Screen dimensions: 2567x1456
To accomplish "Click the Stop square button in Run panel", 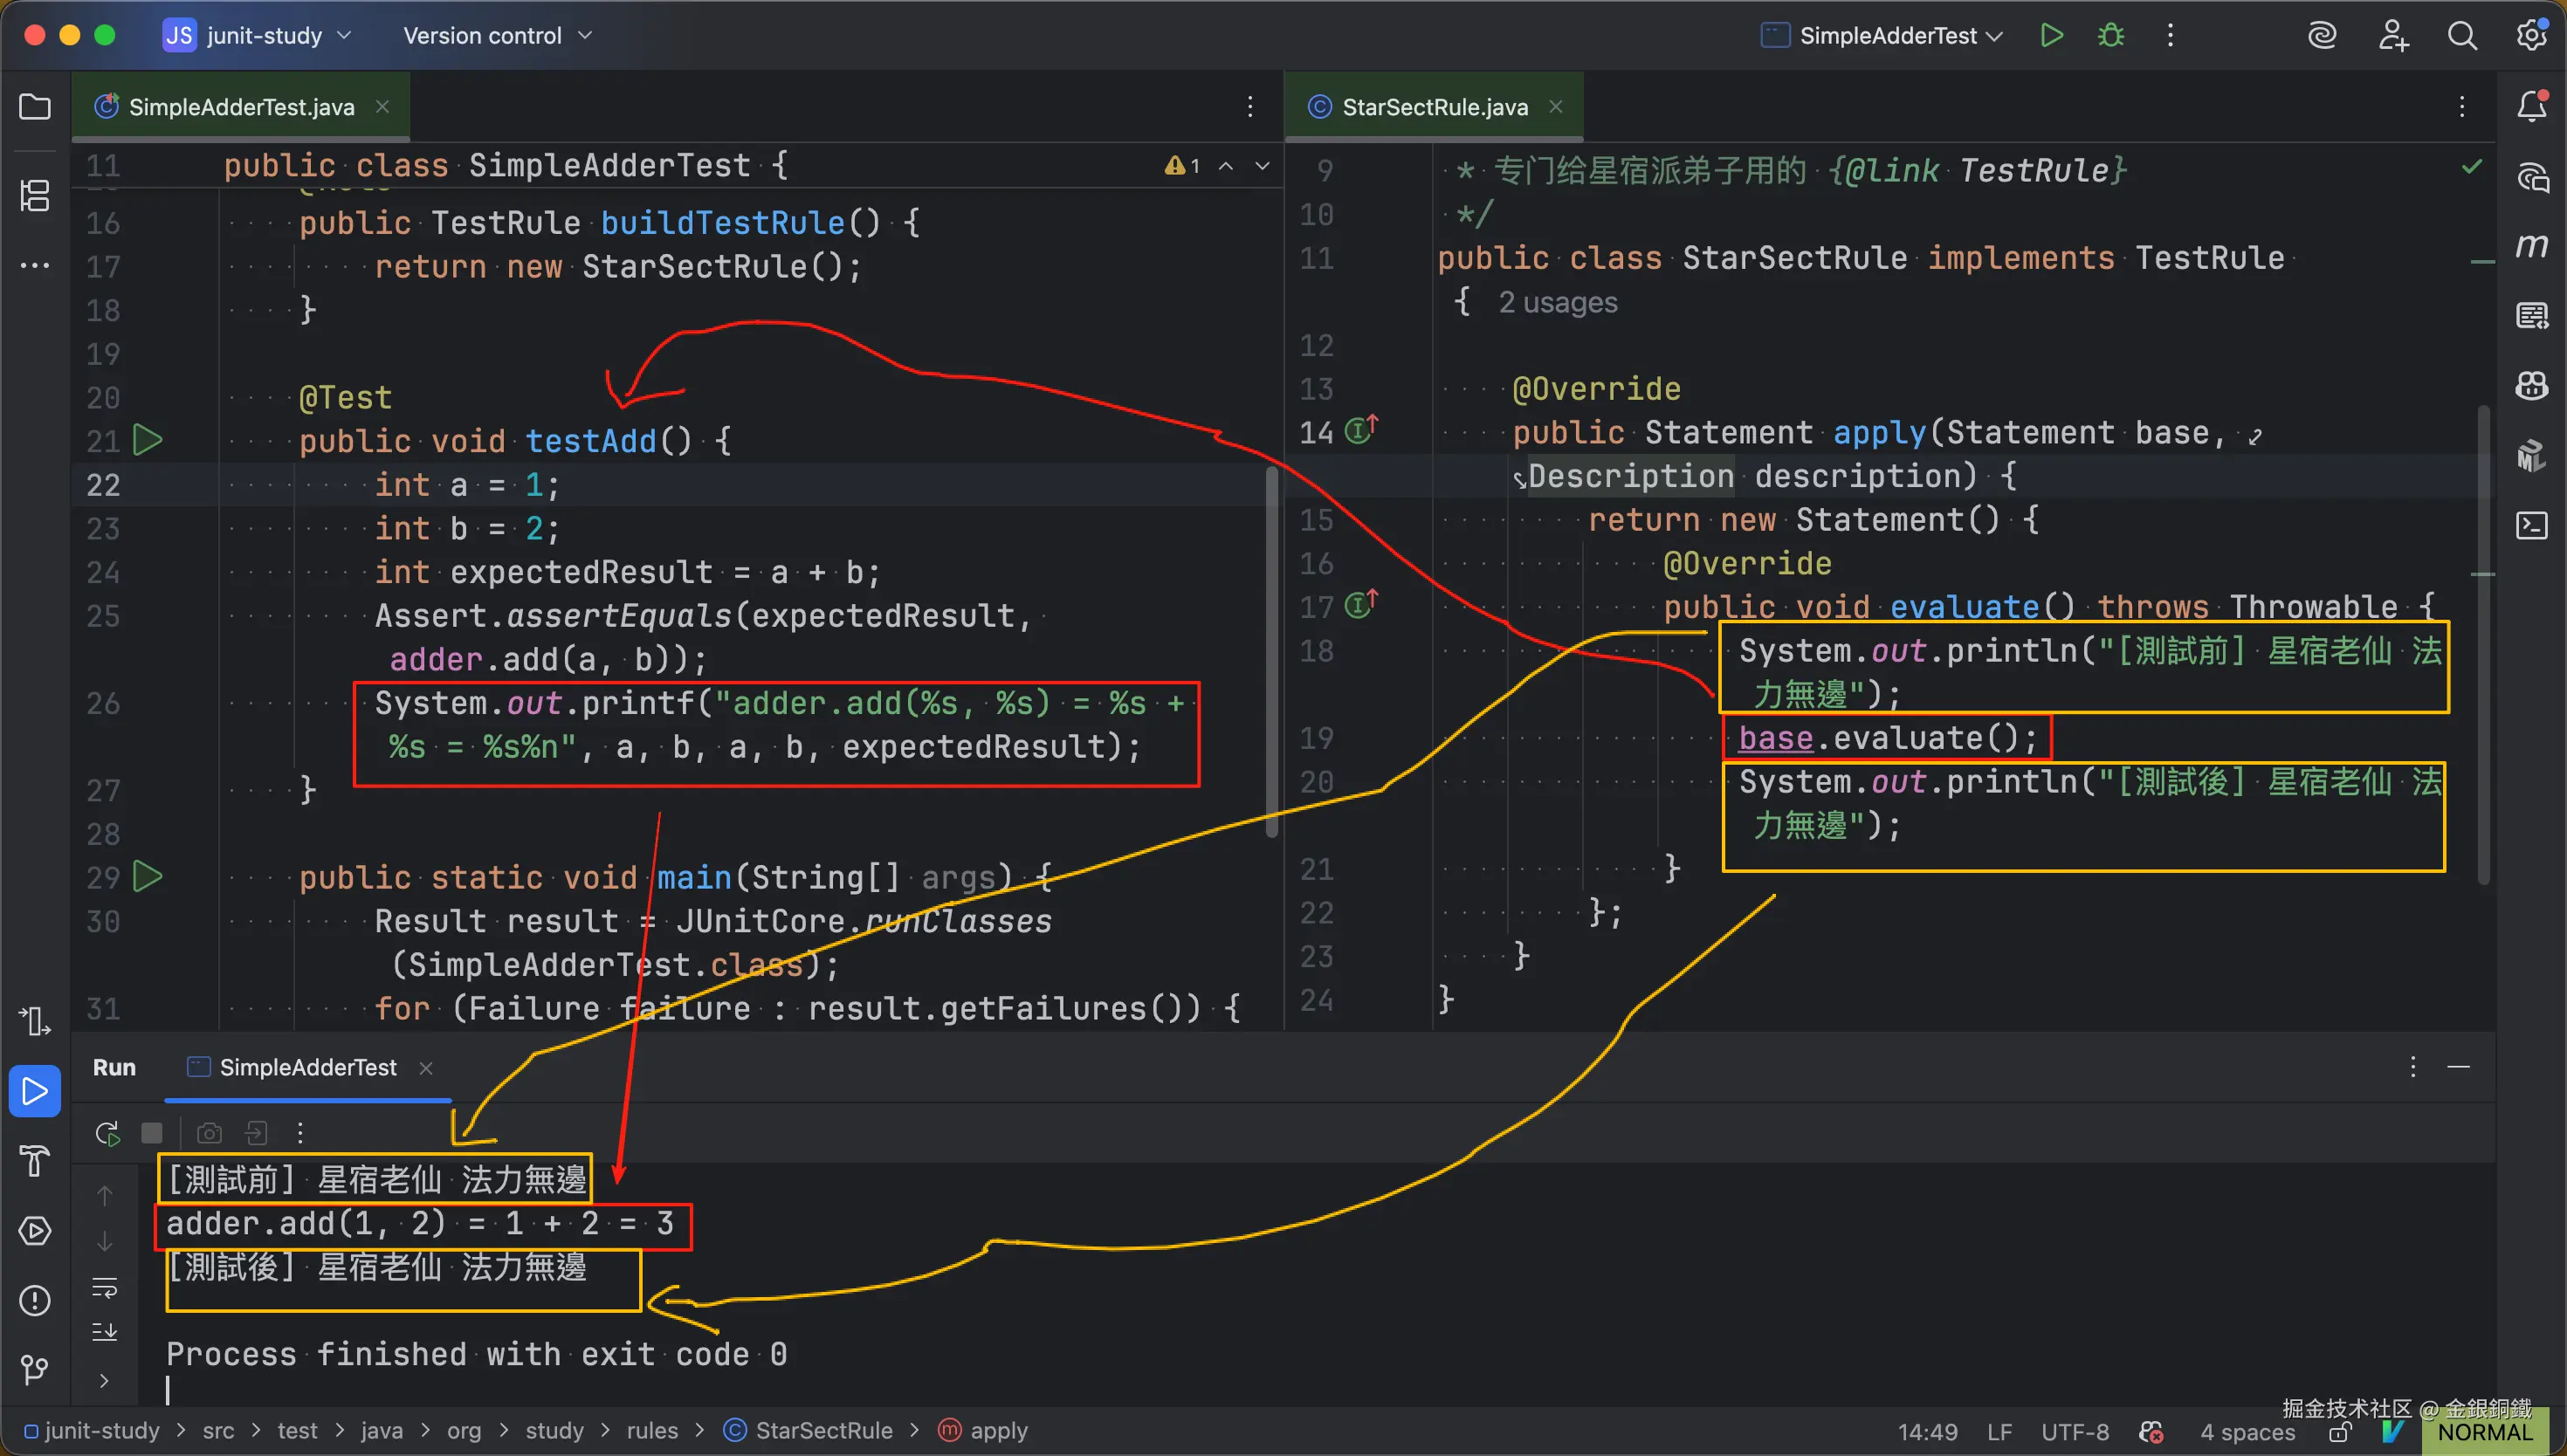I will coord(152,1133).
